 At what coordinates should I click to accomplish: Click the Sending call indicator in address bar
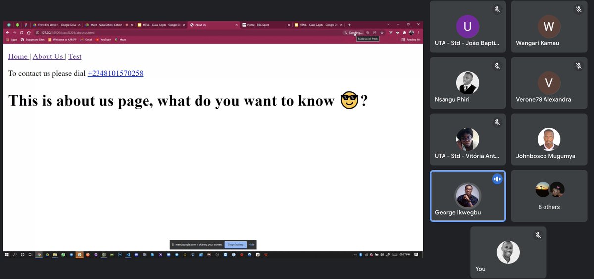354,33
